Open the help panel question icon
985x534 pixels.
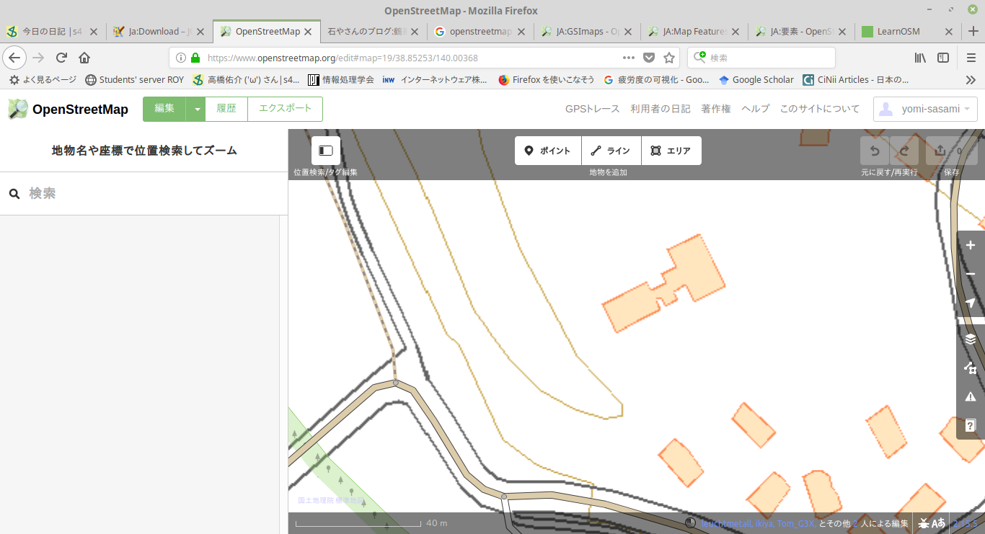tap(970, 425)
